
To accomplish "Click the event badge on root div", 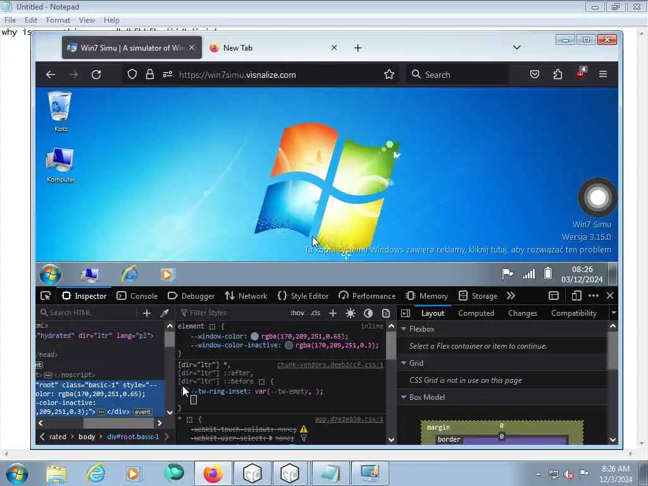I will [142, 412].
